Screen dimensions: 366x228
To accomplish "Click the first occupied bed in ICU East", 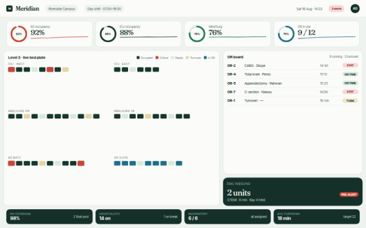I will tap(117, 69).
